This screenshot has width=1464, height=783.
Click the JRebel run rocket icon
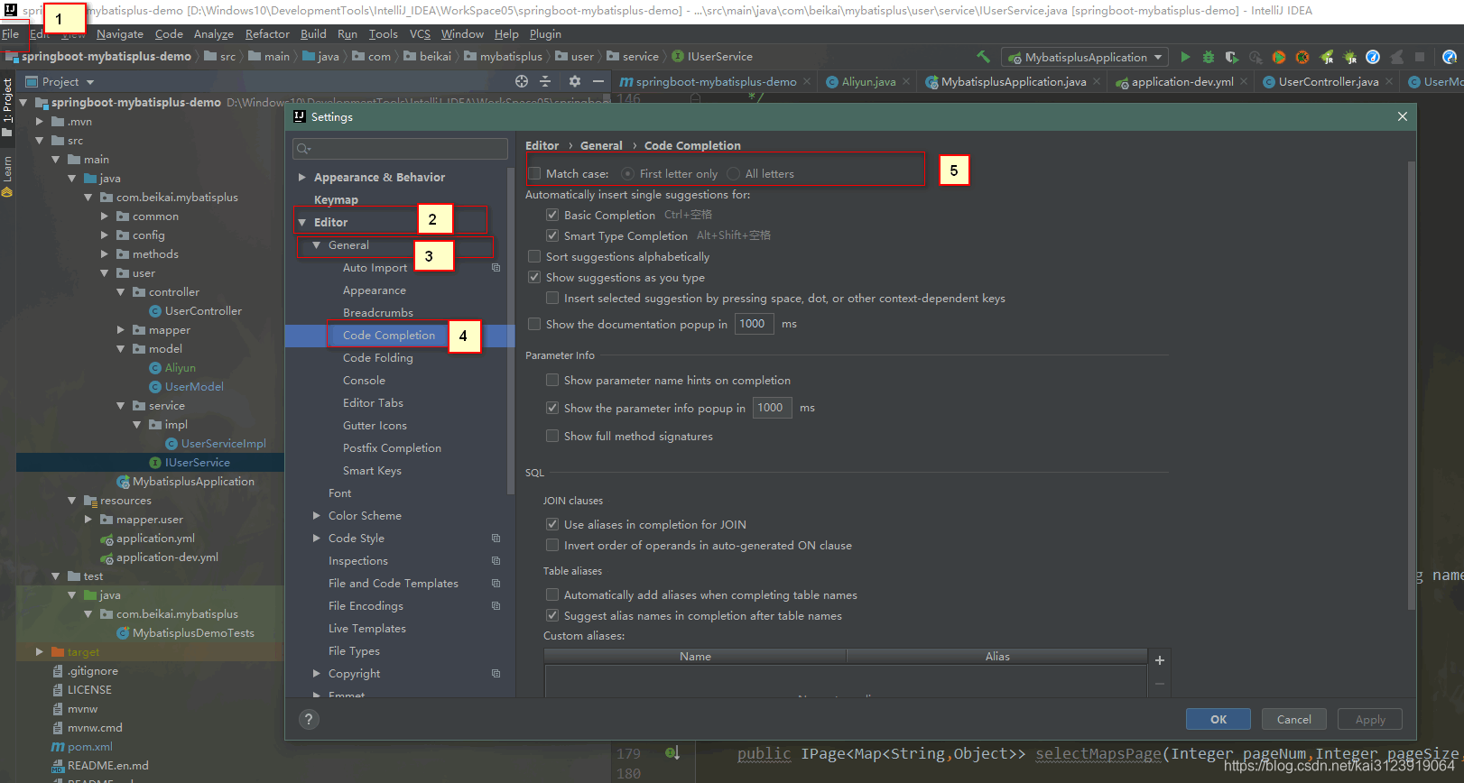point(1327,57)
